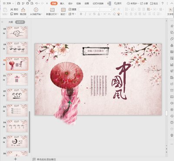Collapse the ribbon with the up chevron
This screenshot has width=174, height=161.
pyautogui.click(x=172, y=3)
